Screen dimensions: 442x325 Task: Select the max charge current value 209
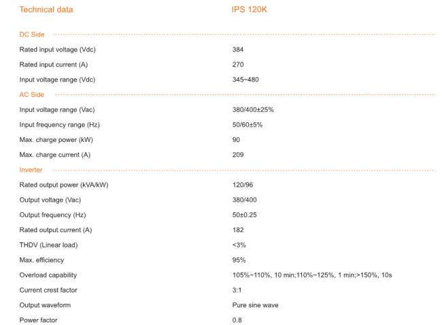coord(238,155)
